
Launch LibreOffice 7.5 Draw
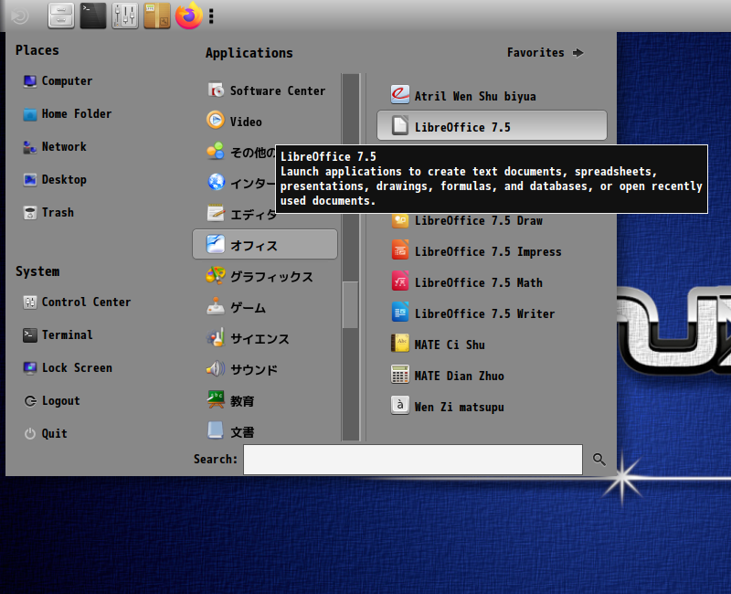492,221
